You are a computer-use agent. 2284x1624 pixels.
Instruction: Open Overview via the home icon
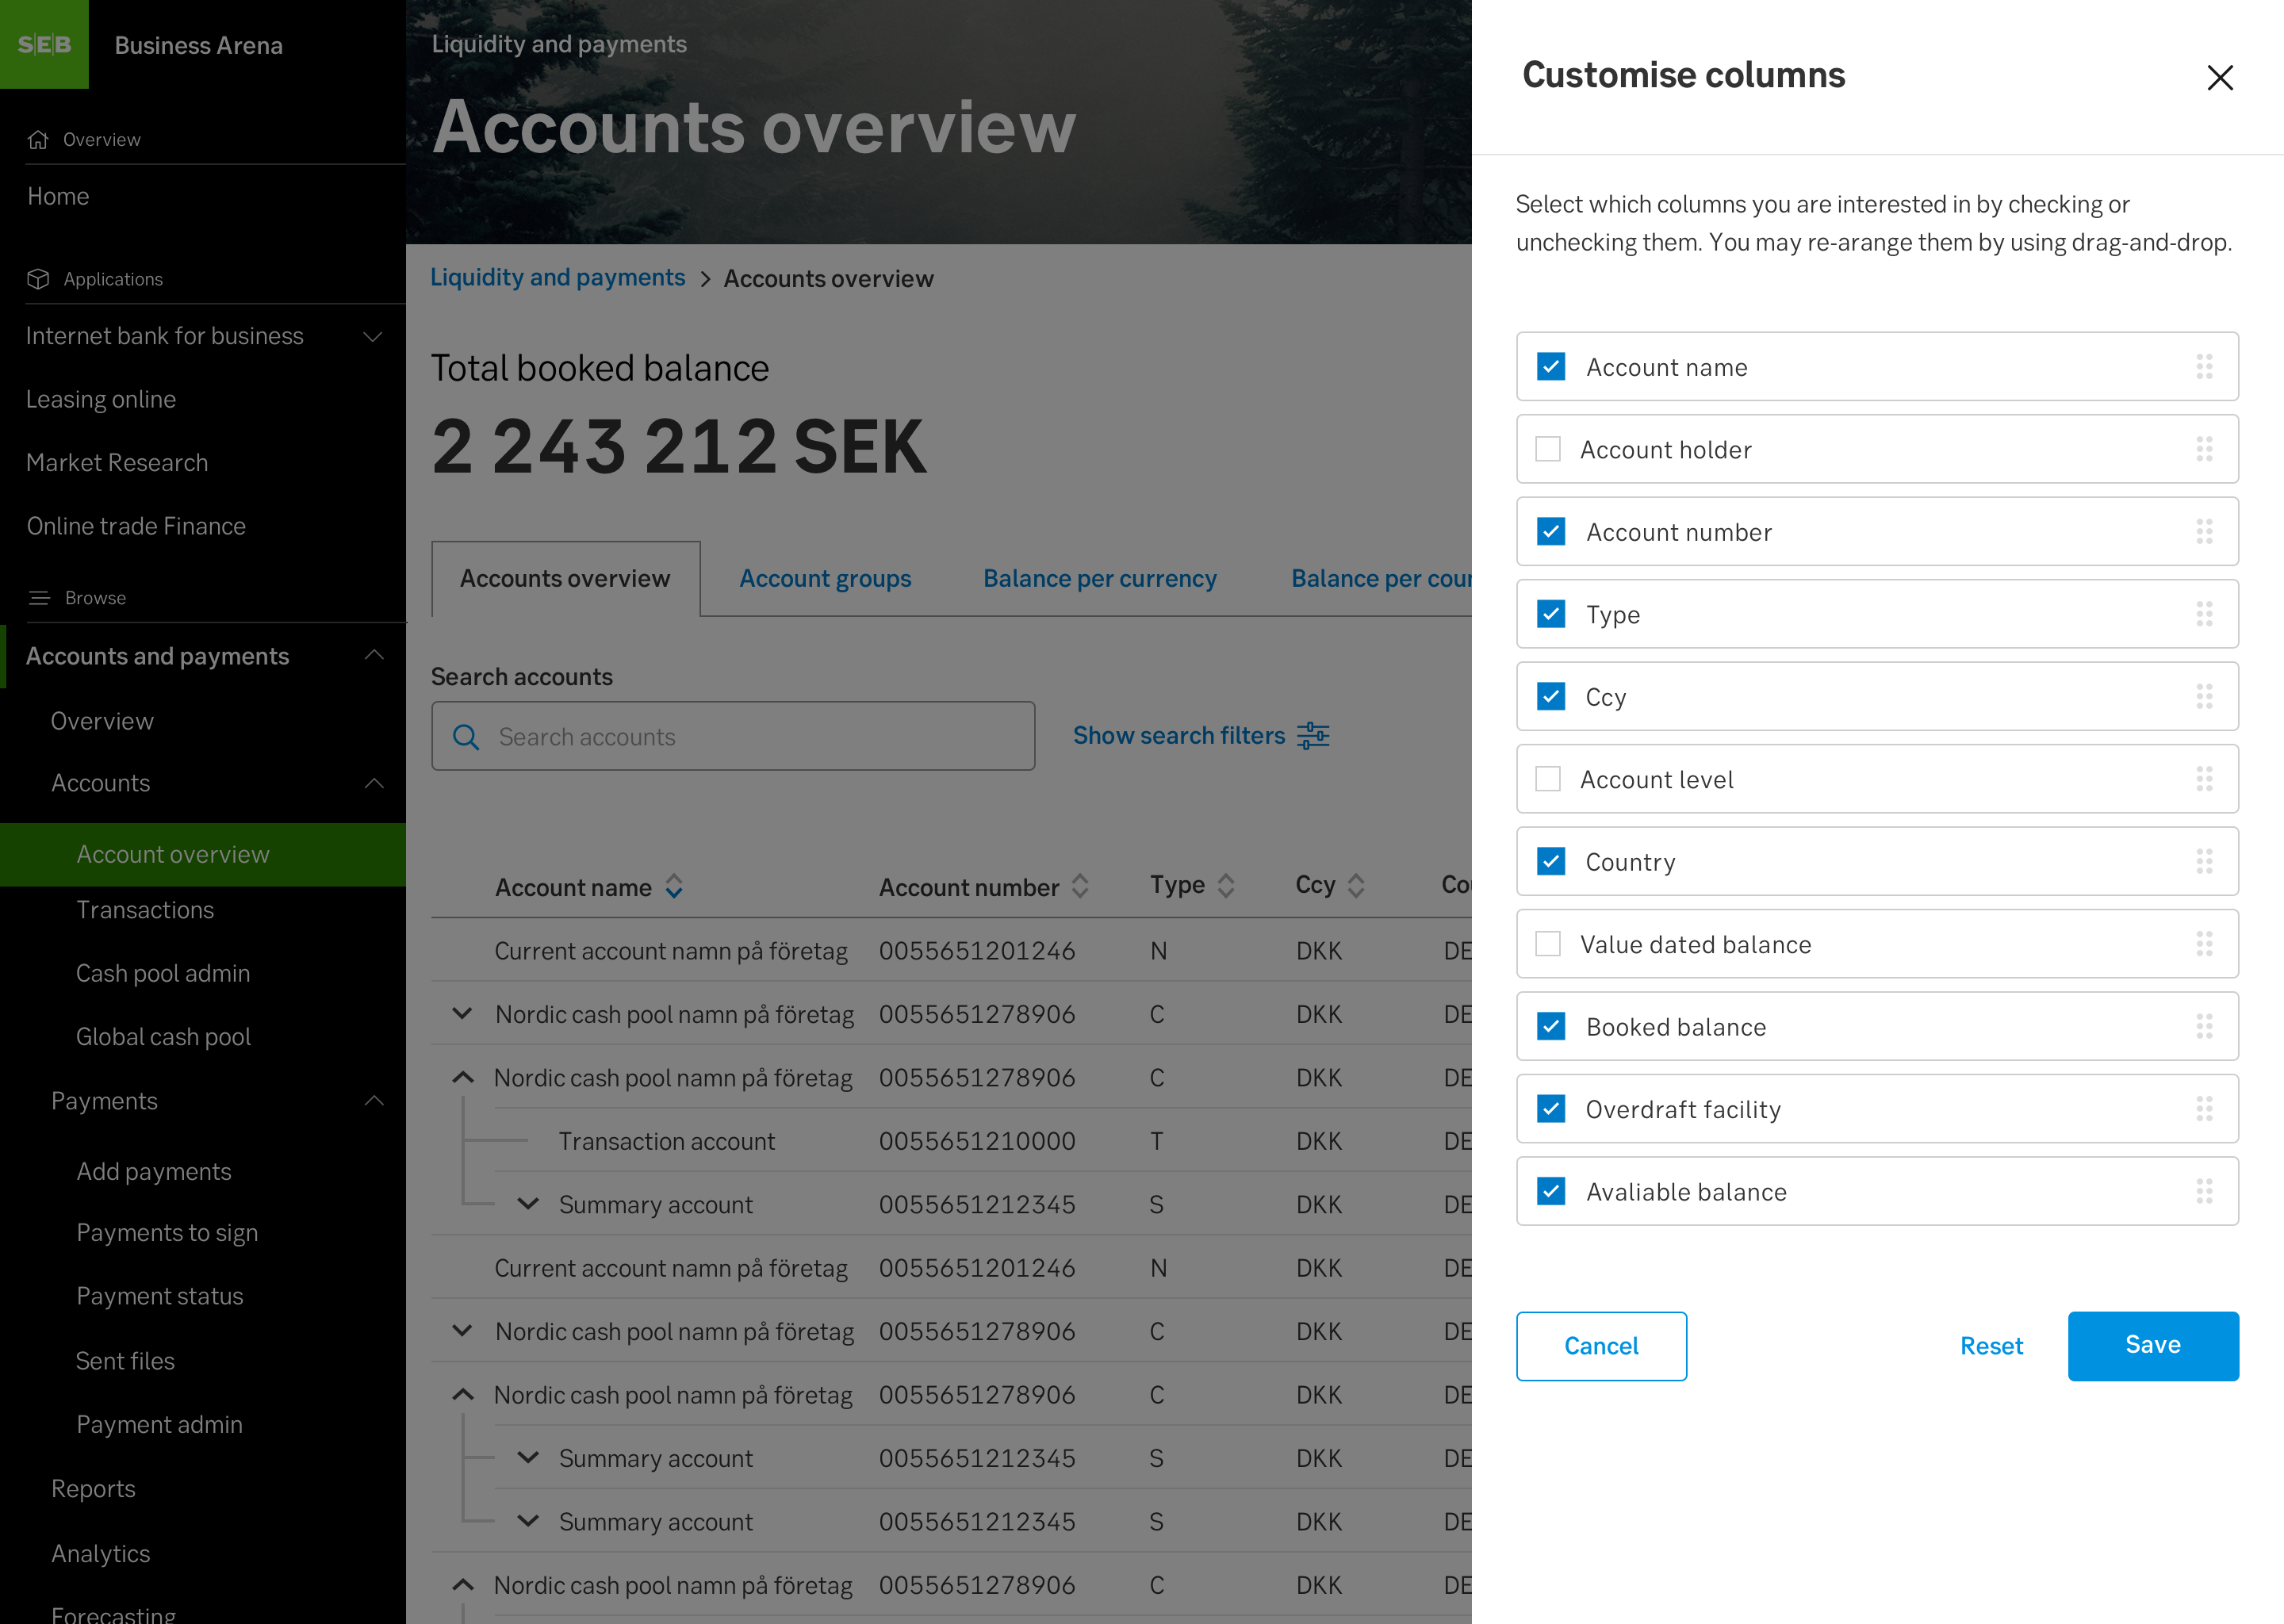click(x=40, y=139)
